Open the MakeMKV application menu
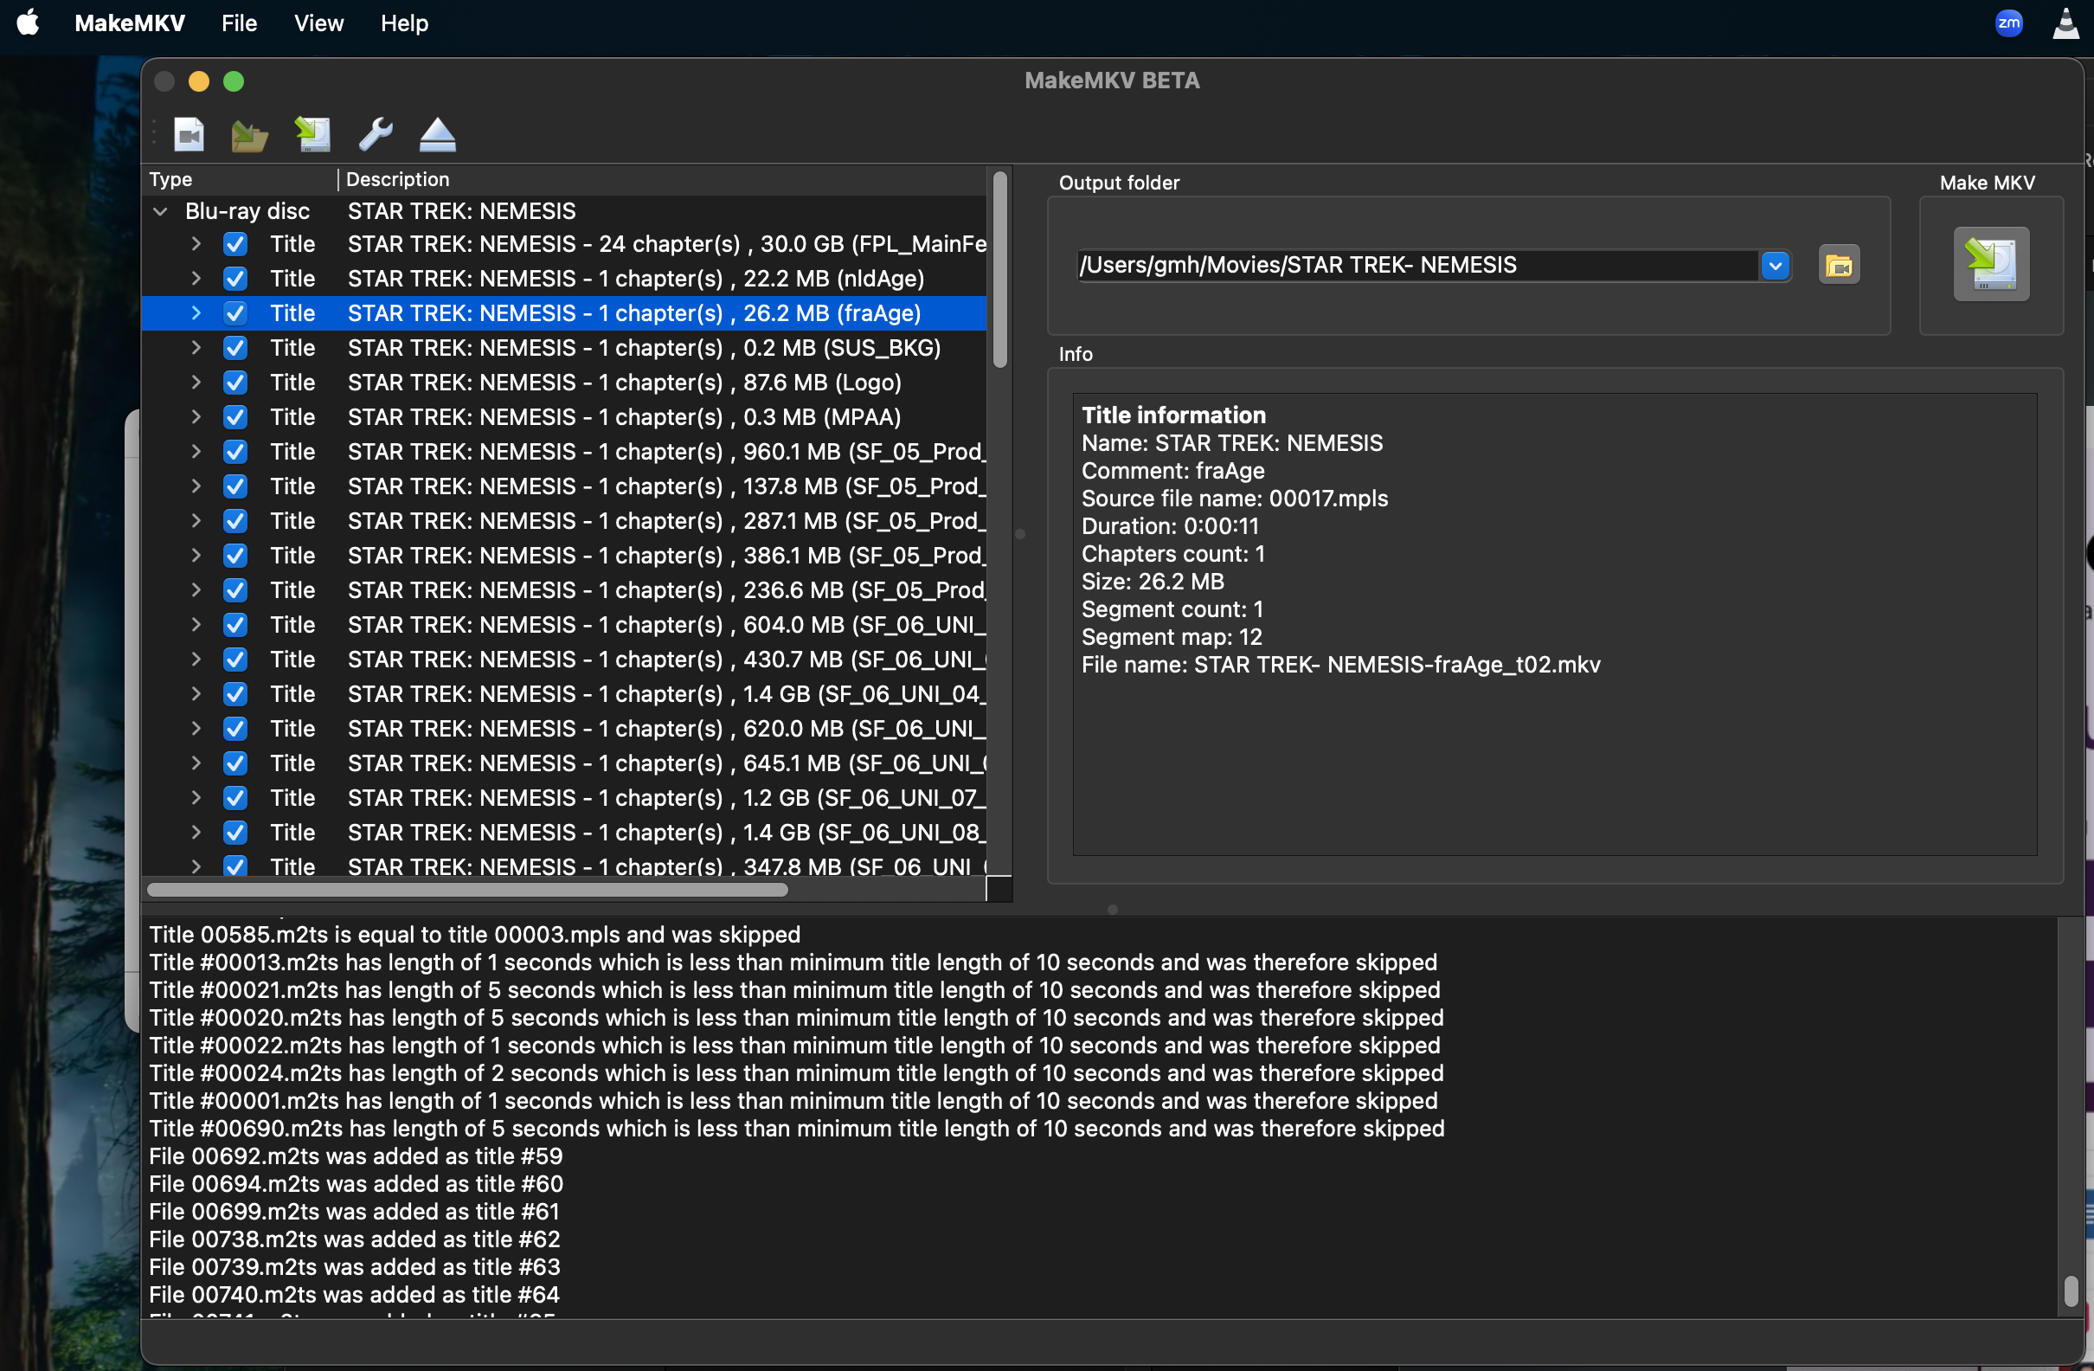This screenshot has width=2094, height=1371. pyautogui.click(x=129, y=23)
